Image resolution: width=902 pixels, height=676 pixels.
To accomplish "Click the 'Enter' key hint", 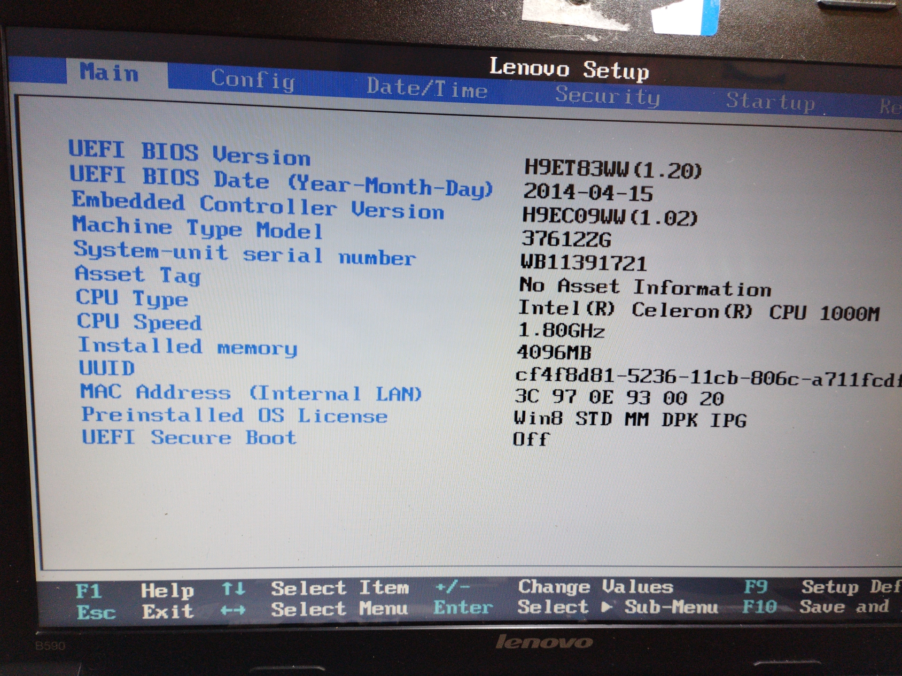I will [463, 607].
